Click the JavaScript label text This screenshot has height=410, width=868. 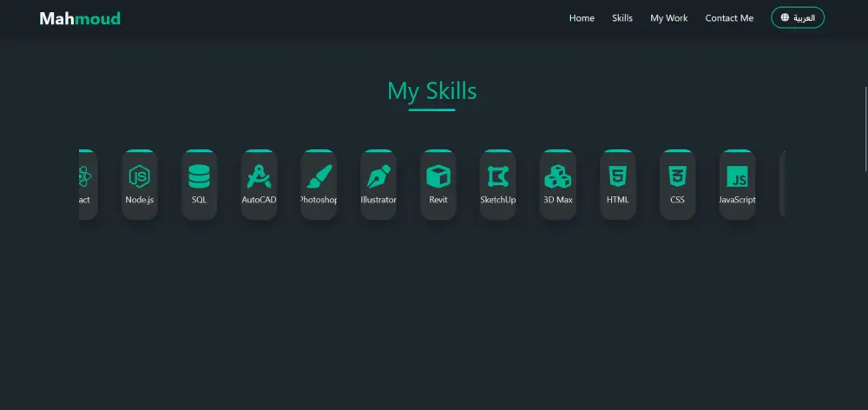(x=737, y=200)
